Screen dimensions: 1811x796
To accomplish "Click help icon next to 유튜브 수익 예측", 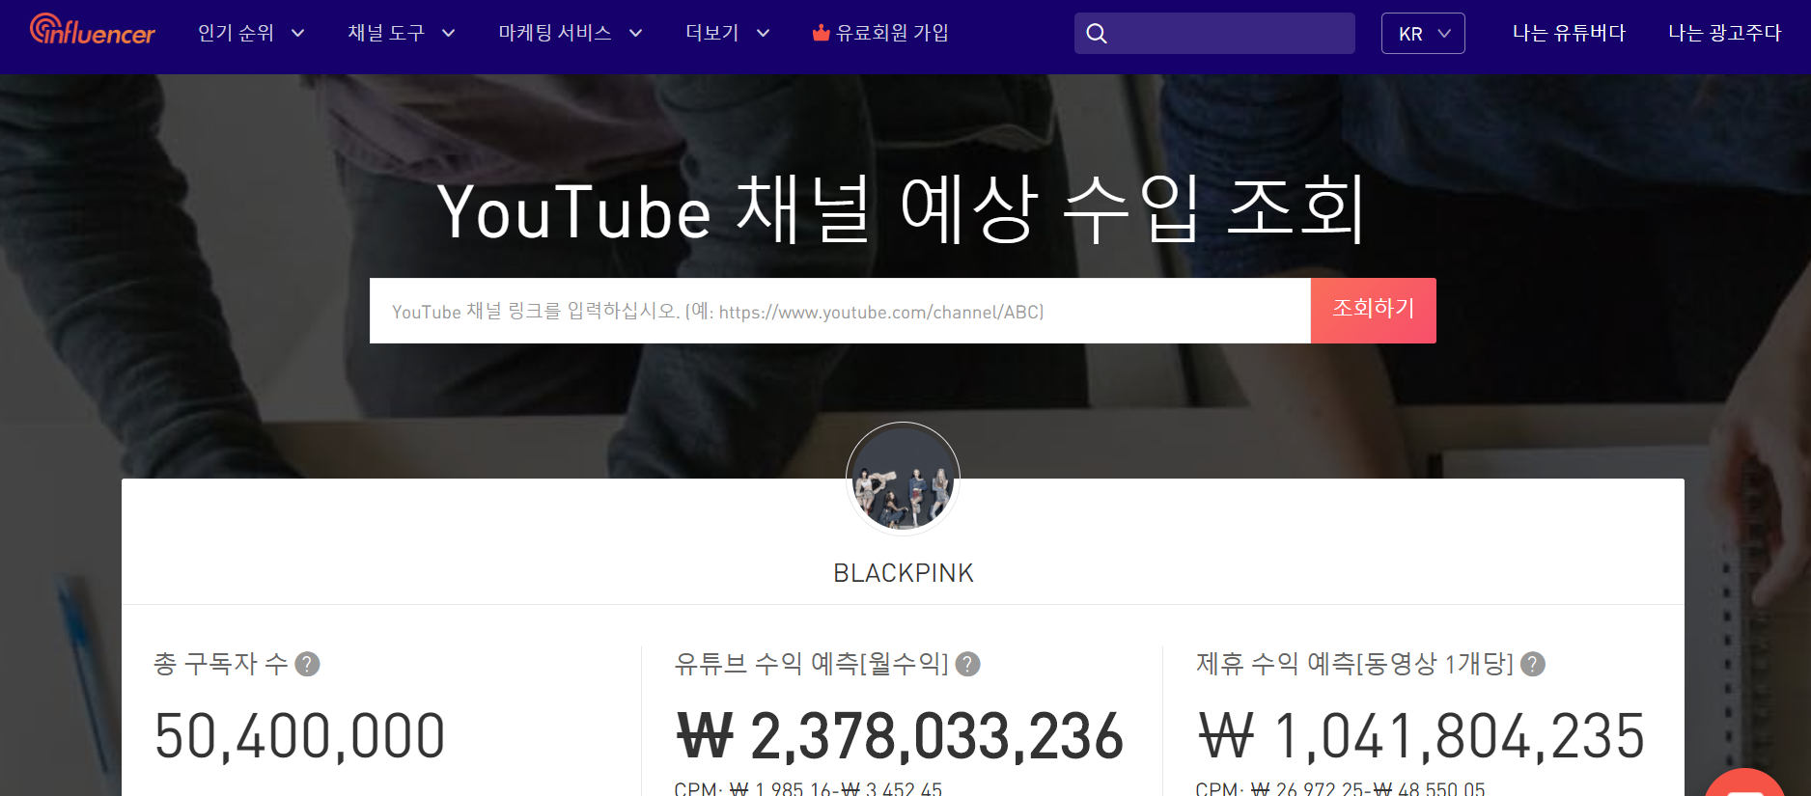I will pyautogui.click(x=967, y=664).
